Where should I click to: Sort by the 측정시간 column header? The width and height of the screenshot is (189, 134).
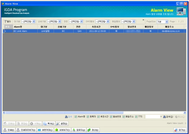click(98, 27)
